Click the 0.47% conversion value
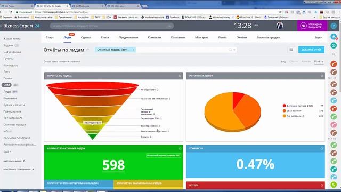 (255, 164)
